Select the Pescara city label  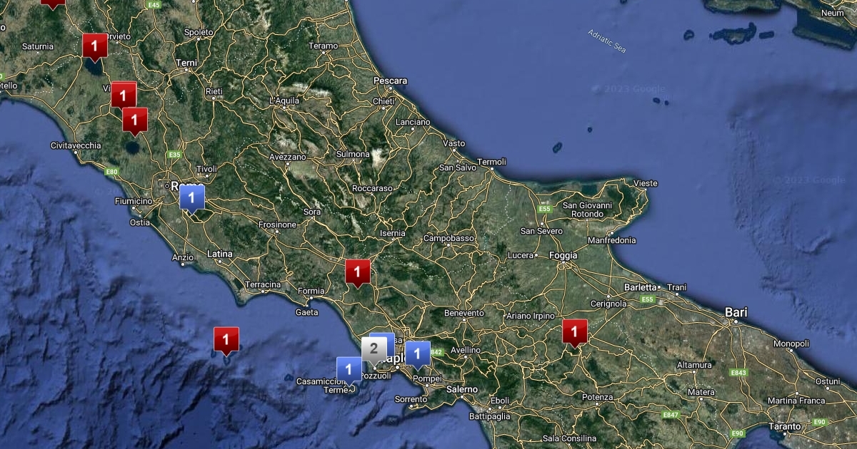(390, 81)
